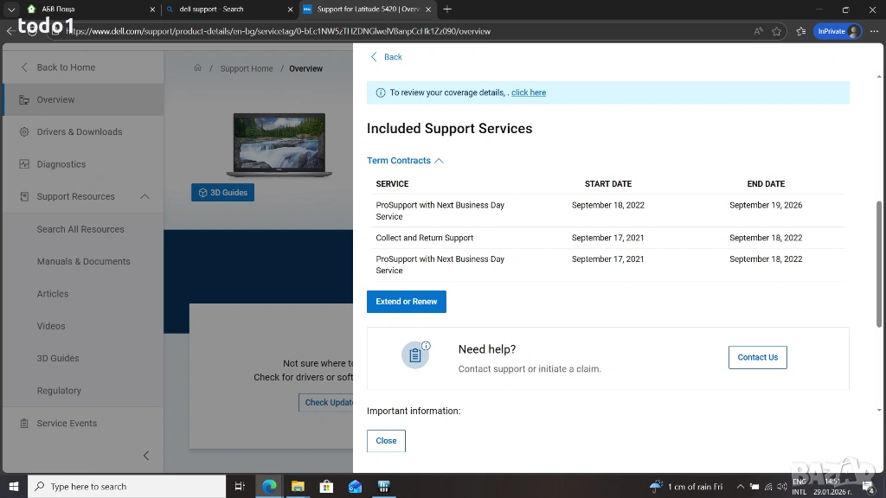The width and height of the screenshot is (886, 498).
Task: Click the Extend or Renew button
Action: [406, 302]
